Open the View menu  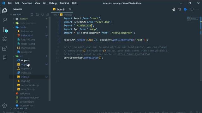38,3
